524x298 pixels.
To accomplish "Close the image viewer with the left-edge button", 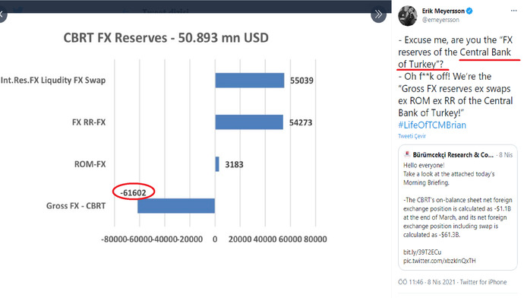I will point(3,14).
